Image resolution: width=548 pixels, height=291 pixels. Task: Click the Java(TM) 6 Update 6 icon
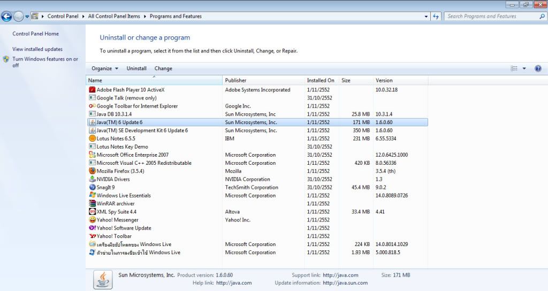[x=92, y=122]
